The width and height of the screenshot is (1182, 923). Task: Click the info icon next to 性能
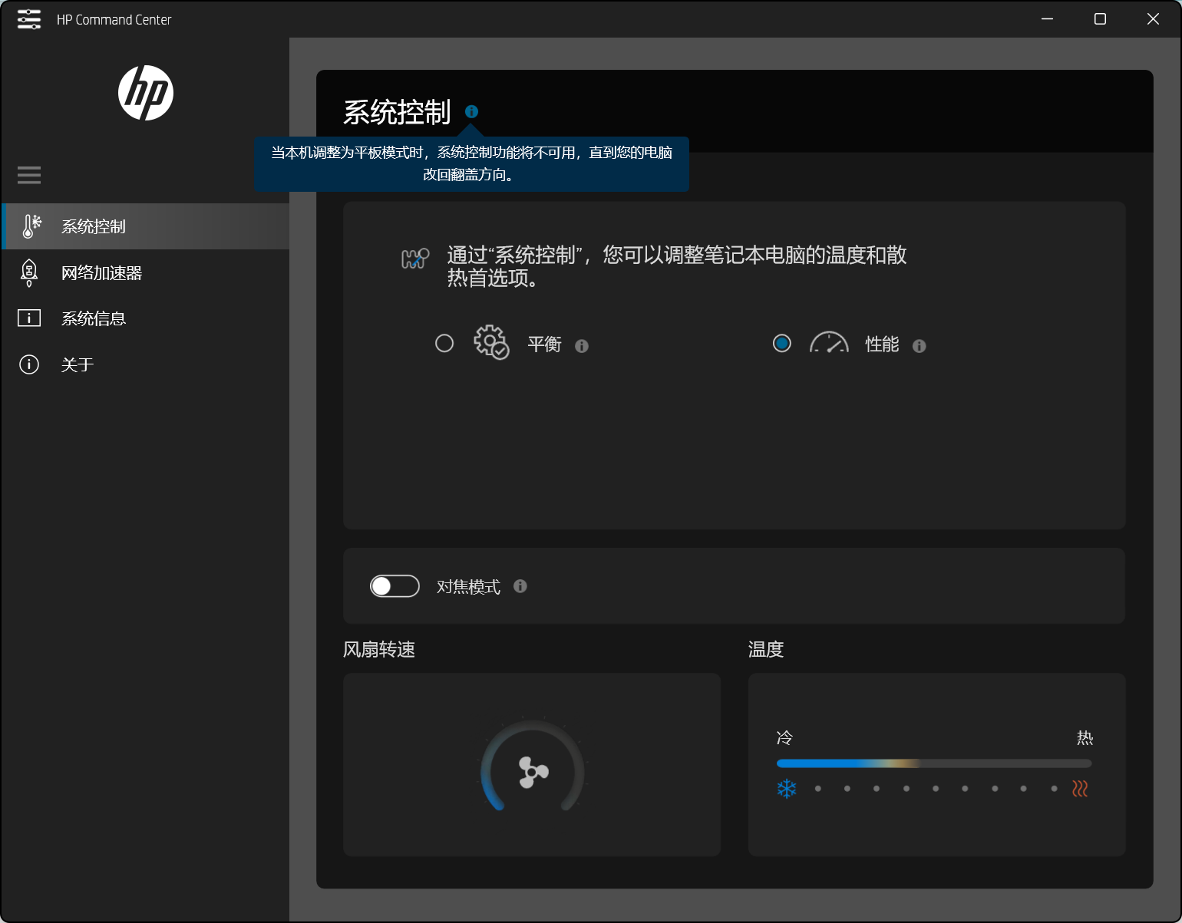(x=919, y=346)
